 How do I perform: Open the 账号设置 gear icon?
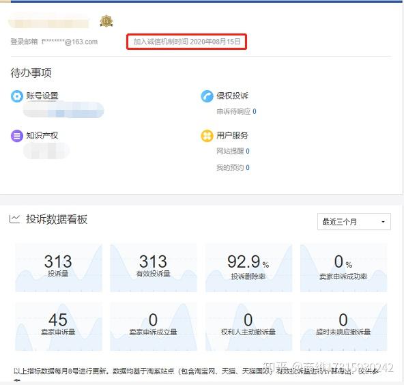[17, 96]
